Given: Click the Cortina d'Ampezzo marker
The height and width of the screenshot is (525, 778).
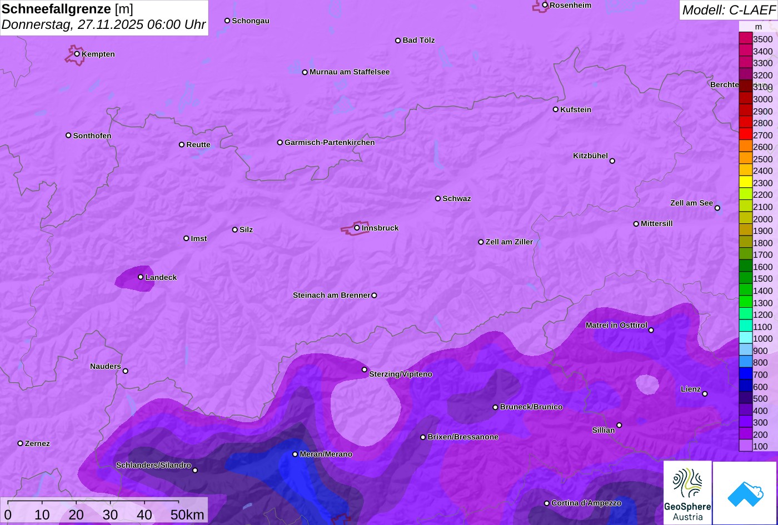Looking at the screenshot, I should [546, 503].
